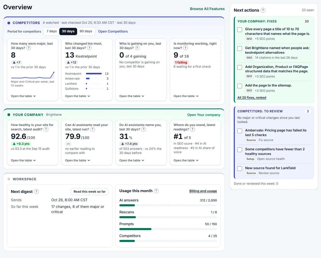
Task: Open Competitors page link
Action: coord(113,32)
